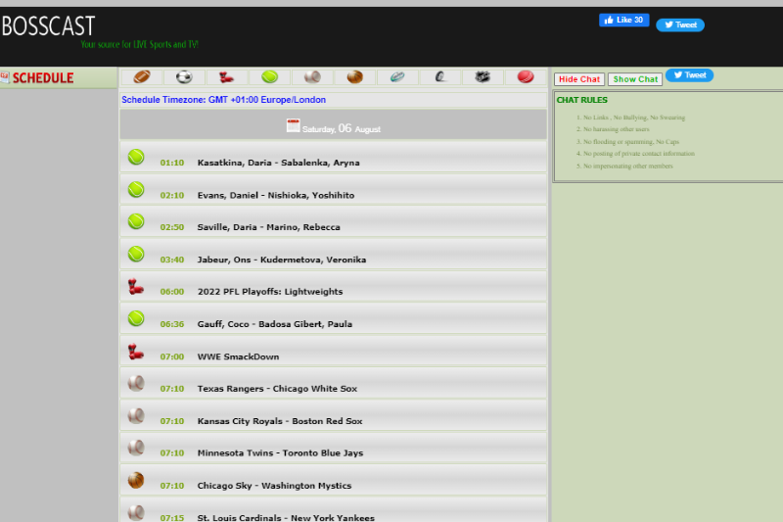Select the NHL hockey shield filter
This screenshot has width=783, height=522.
[483, 77]
